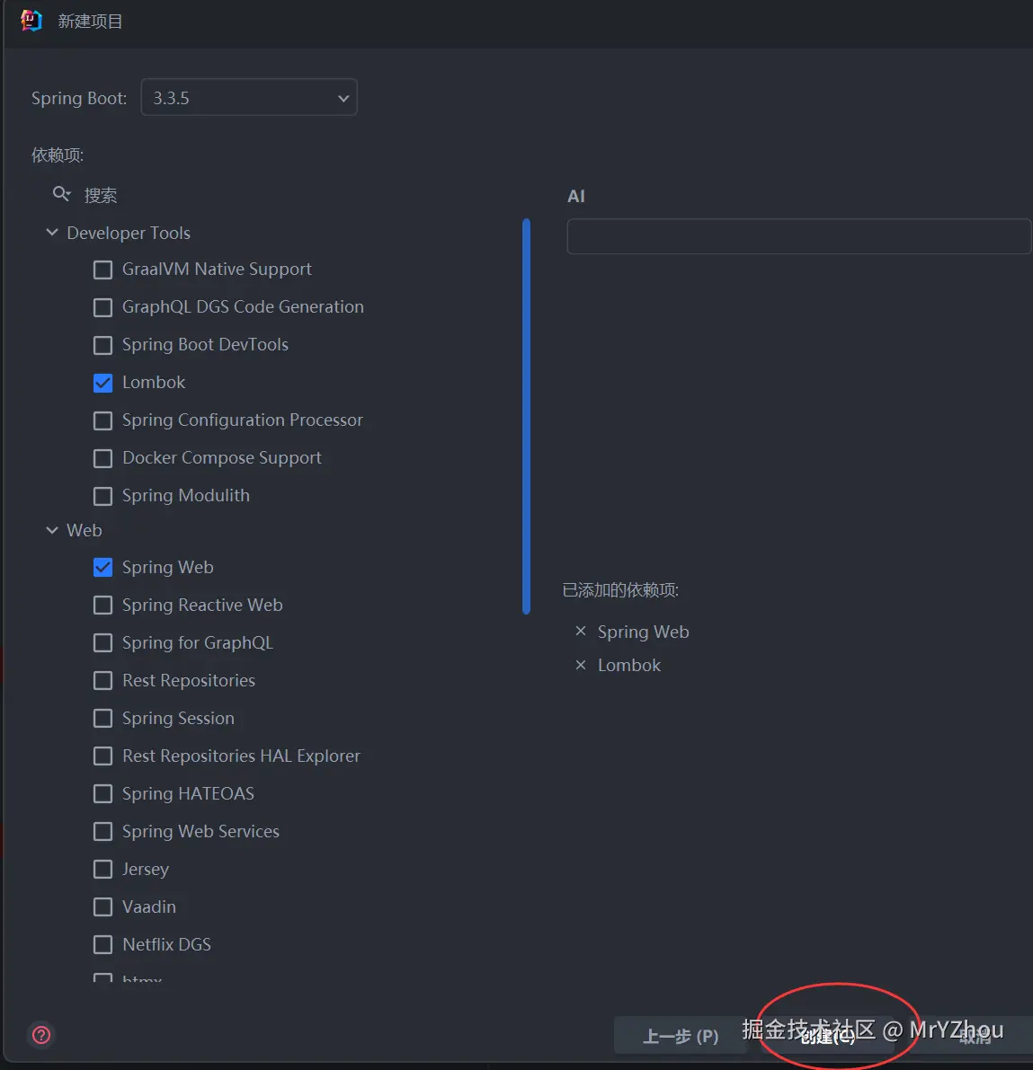Viewport: 1033px width, 1070px height.
Task: Select the Developer Tools group label
Action: [129, 233]
